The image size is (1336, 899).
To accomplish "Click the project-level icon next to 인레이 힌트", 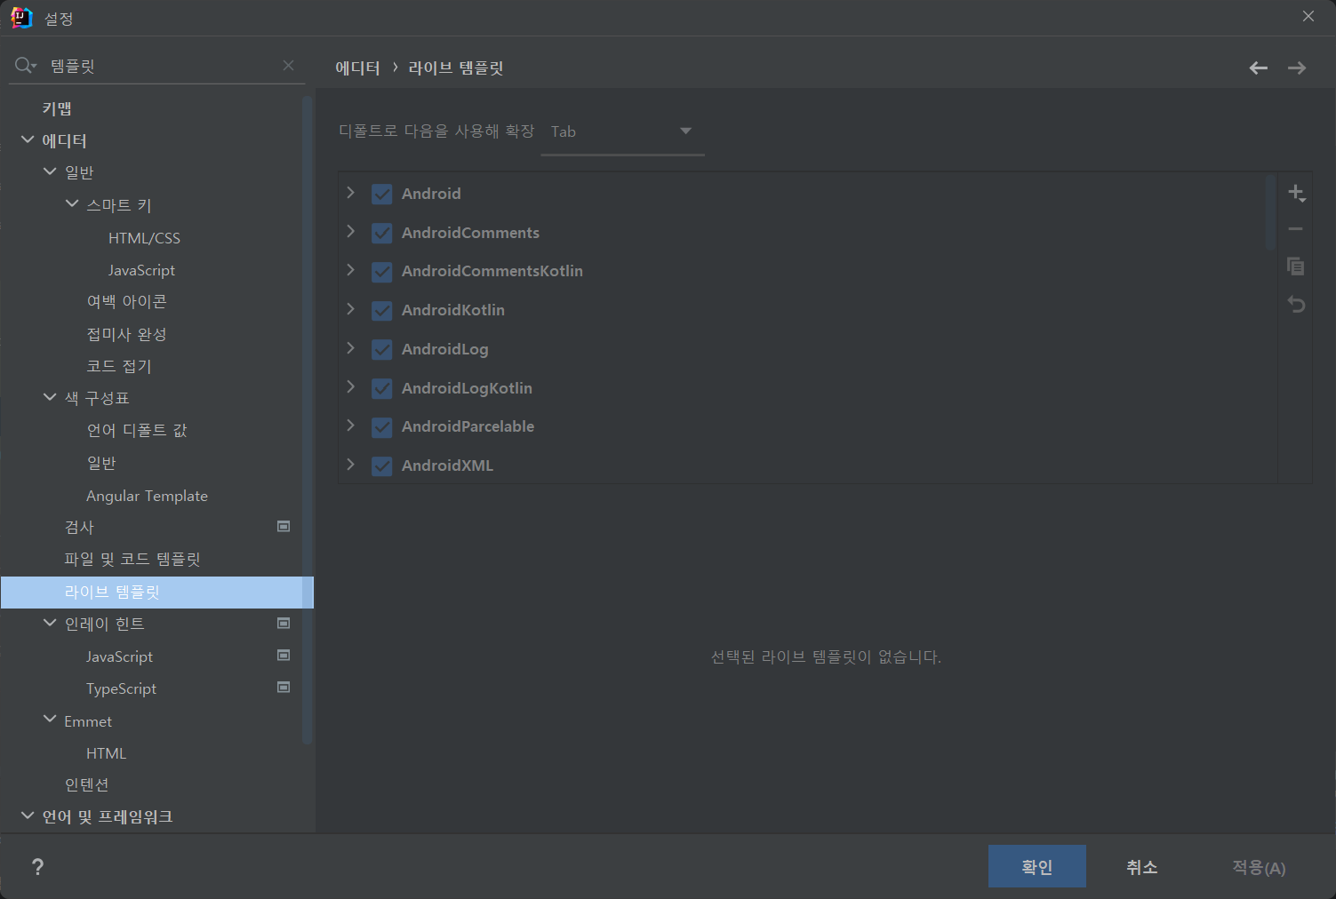I will (x=284, y=623).
